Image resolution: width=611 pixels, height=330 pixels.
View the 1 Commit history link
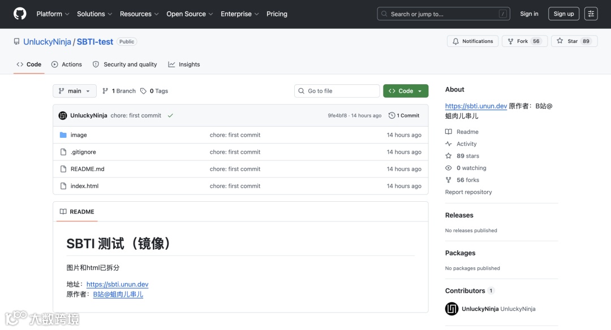(x=404, y=116)
